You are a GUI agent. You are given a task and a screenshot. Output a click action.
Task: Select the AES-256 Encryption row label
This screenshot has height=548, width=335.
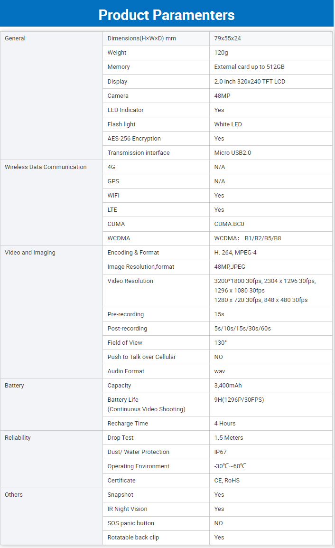[x=134, y=139]
